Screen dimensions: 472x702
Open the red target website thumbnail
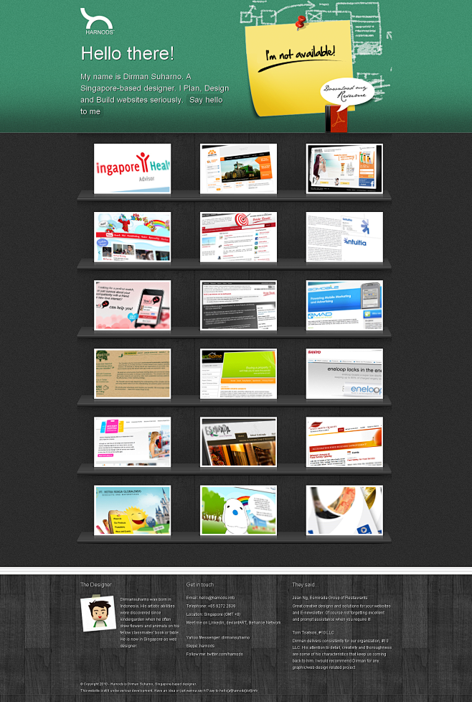(x=238, y=236)
